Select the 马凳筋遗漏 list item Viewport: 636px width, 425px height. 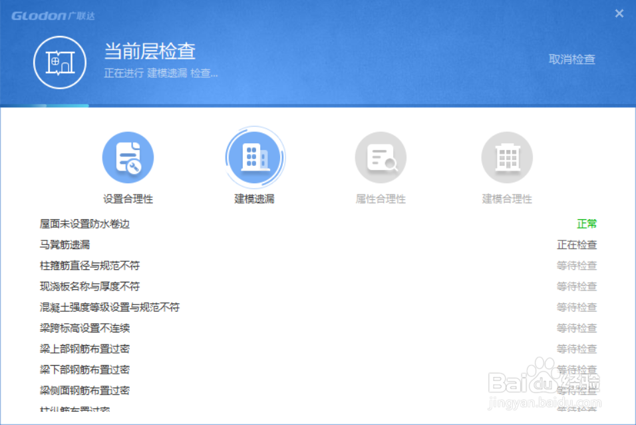pos(65,244)
